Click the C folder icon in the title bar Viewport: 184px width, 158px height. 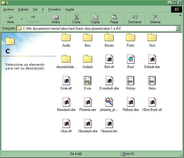click(3, 3)
